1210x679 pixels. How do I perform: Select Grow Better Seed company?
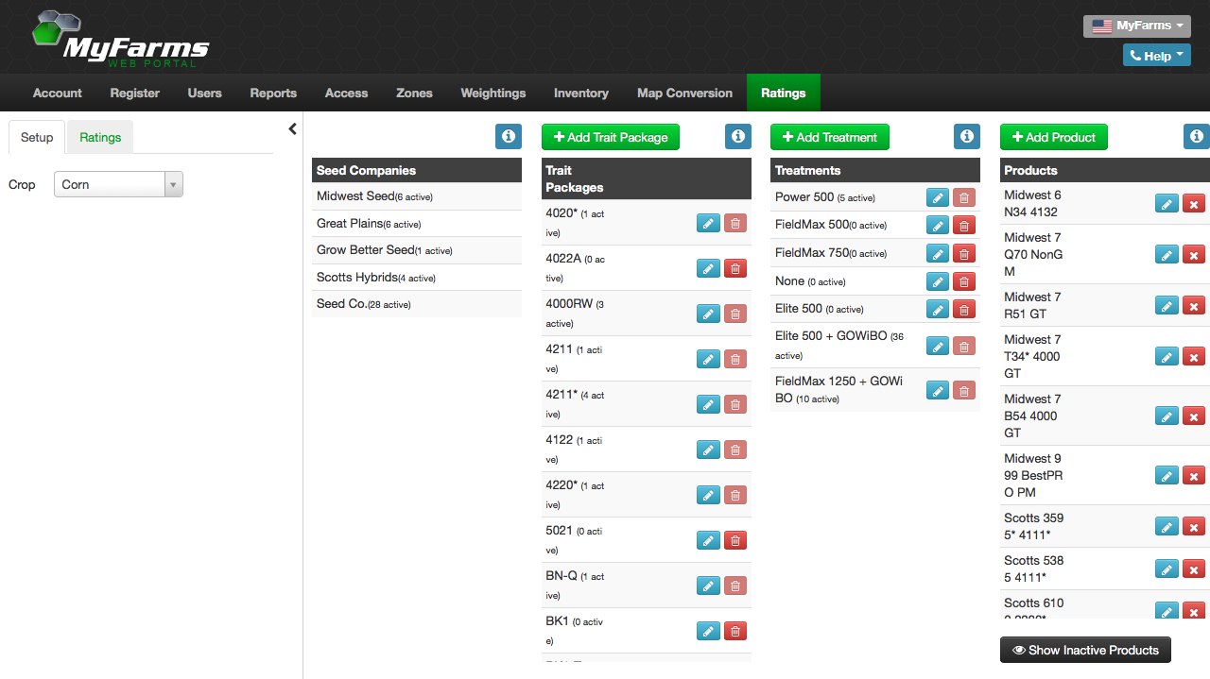coord(417,250)
